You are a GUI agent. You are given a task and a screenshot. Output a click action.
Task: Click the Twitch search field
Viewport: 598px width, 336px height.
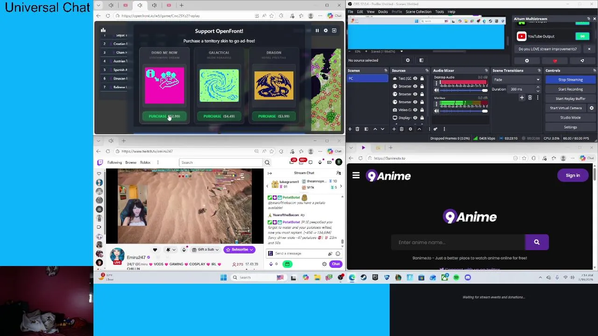221,162
